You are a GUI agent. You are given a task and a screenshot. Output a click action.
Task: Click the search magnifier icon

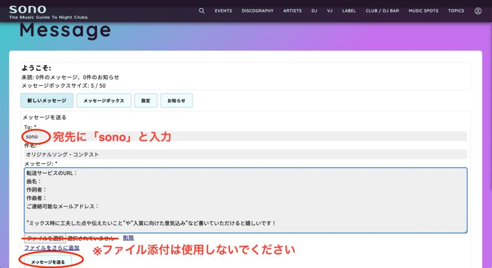tap(202, 11)
